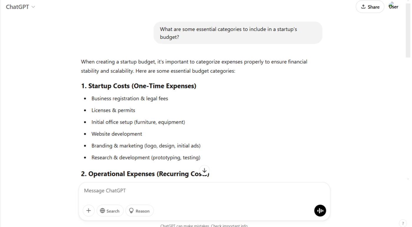The width and height of the screenshot is (412, 227).
Task: Enable the Reason option
Action: click(x=139, y=211)
